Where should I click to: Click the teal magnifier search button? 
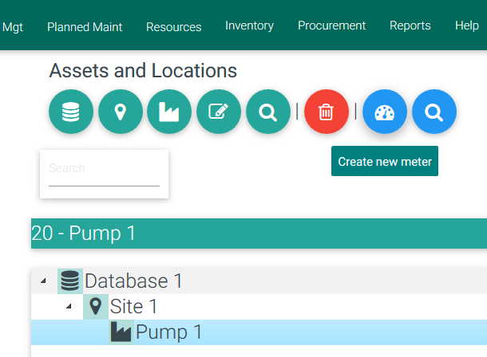click(268, 112)
